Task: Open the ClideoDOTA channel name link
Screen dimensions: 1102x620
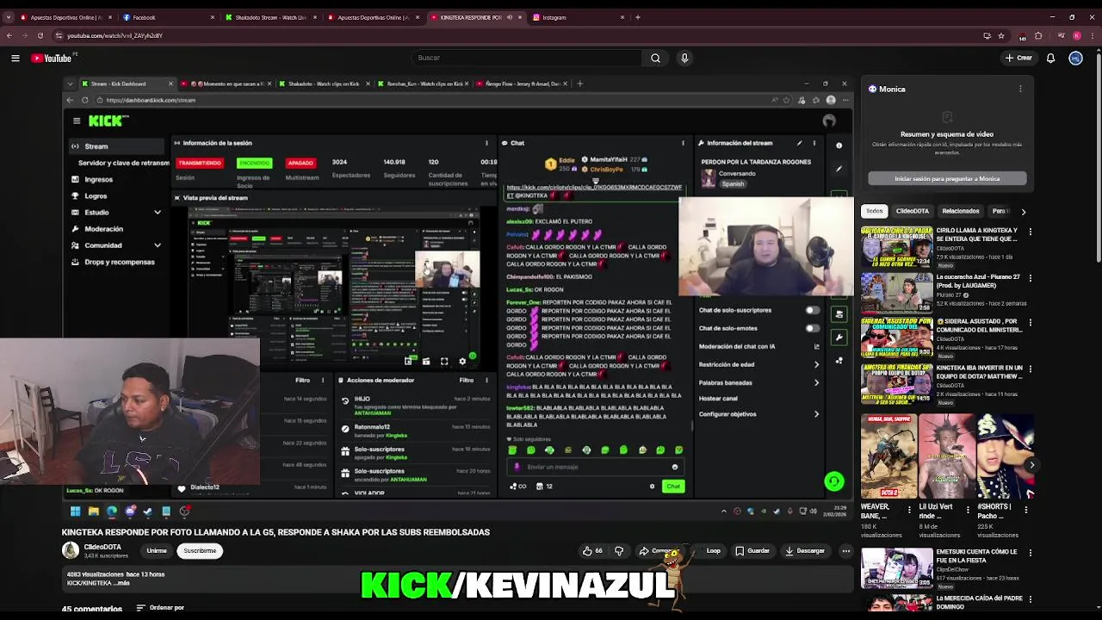Action: [x=102, y=547]
